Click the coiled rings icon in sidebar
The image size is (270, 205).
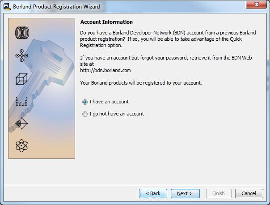(21, 32)
